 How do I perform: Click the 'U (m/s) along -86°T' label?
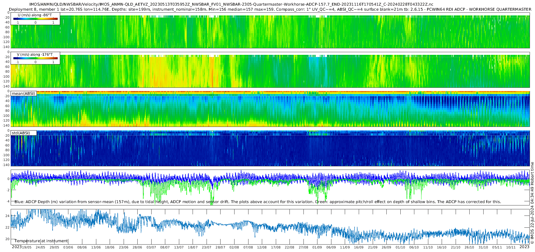coord(35,15)
